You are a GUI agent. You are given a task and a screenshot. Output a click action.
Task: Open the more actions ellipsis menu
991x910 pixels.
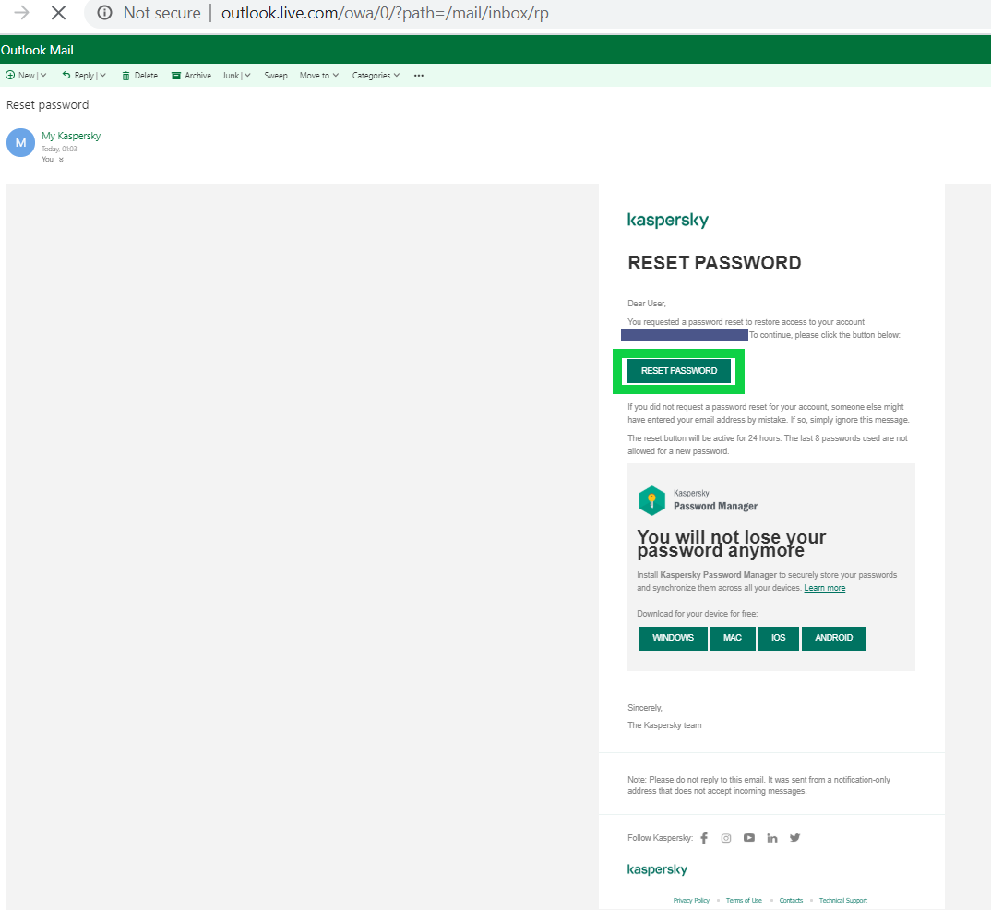(x=418, y=75)
